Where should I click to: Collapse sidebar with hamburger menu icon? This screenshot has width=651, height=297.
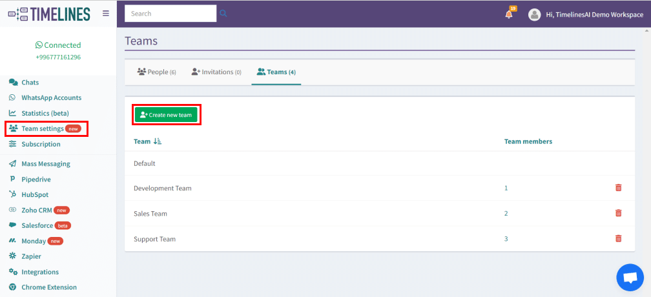(106, 14)
